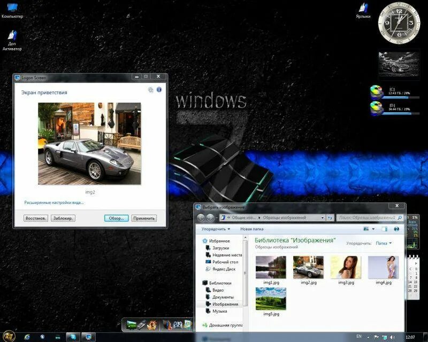Click the Восстанов. button

pyautogui.click(x=36, y=218)
